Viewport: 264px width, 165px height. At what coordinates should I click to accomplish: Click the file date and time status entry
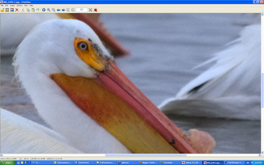point(54,159)
